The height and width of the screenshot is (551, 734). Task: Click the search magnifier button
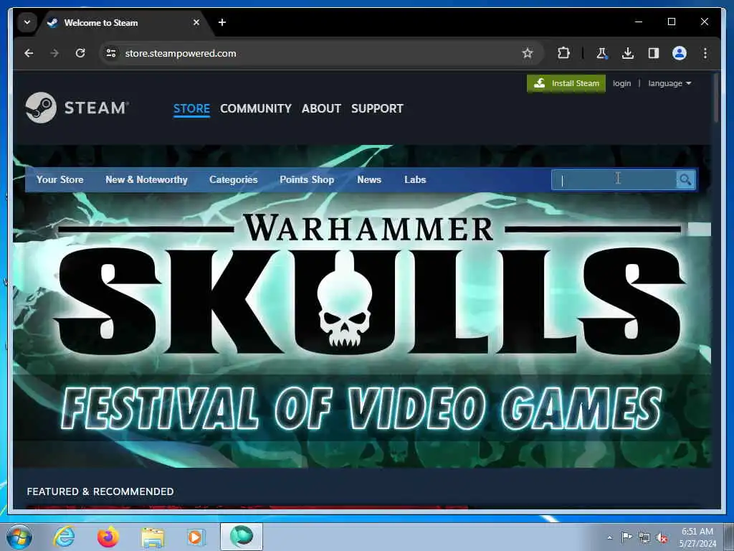(x=685, y=180)
